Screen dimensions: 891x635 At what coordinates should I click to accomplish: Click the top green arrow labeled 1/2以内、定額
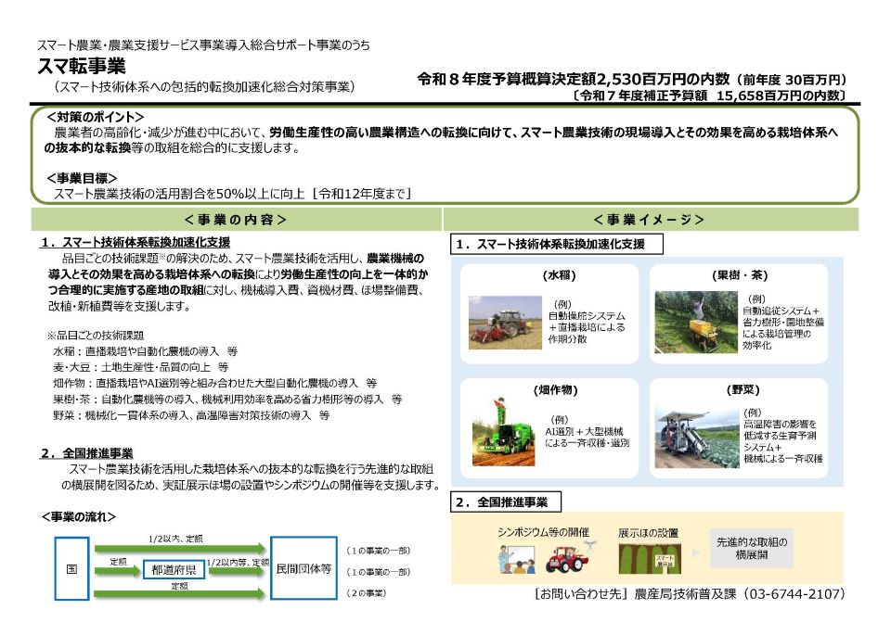coord(180,550)
